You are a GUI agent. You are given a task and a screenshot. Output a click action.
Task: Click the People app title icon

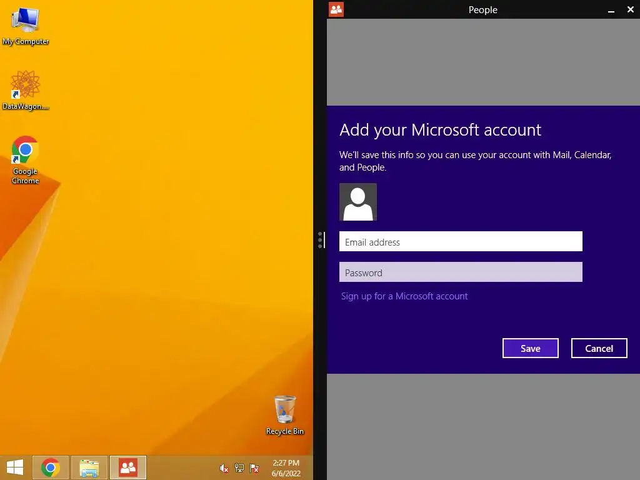[336, 9]
